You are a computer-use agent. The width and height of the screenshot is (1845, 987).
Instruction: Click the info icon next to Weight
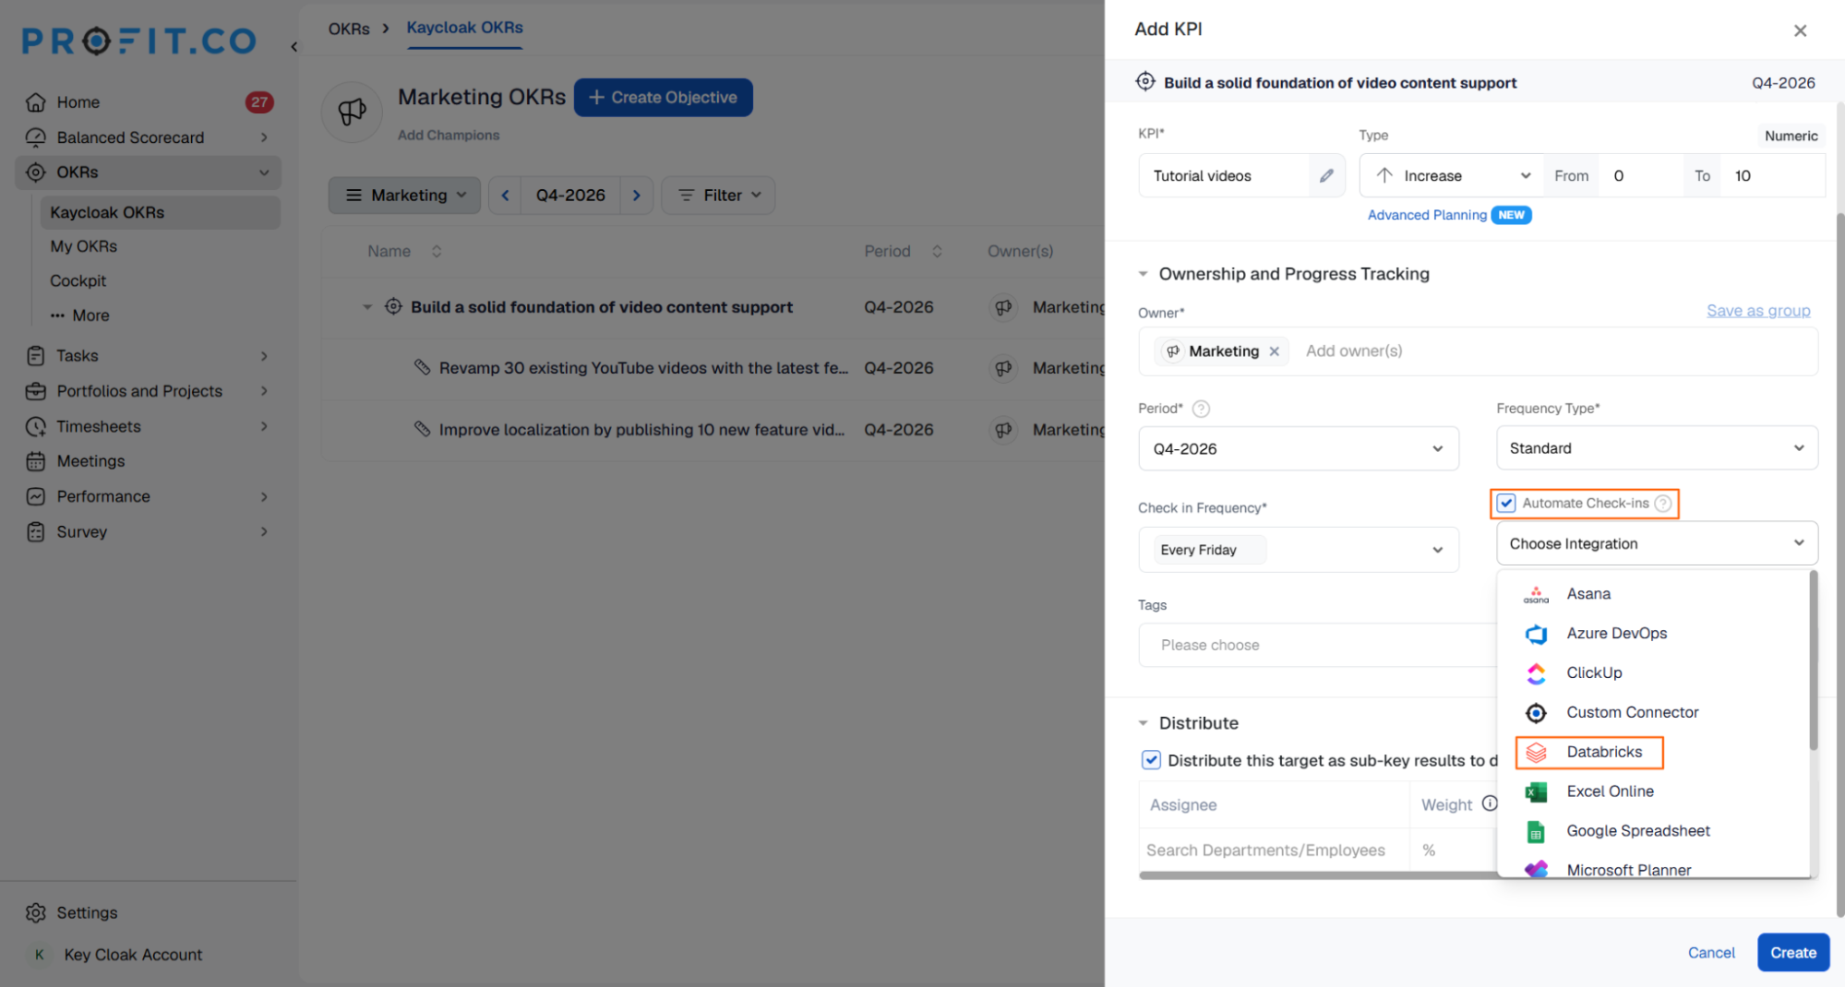click(1490, 803)
